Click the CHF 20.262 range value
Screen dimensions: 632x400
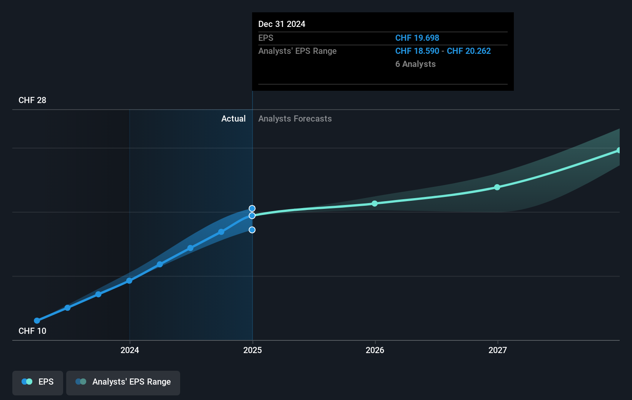(x=469, y=51)
